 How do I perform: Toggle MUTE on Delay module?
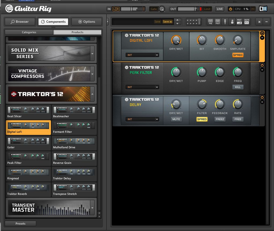click(x=176, y=119)
